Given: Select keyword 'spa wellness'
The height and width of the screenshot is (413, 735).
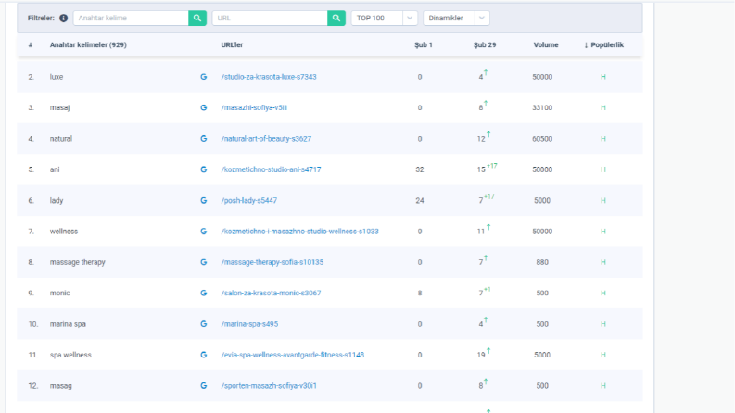Looking at the screenshot, I should pyautogui.click(x=70, y=355).
